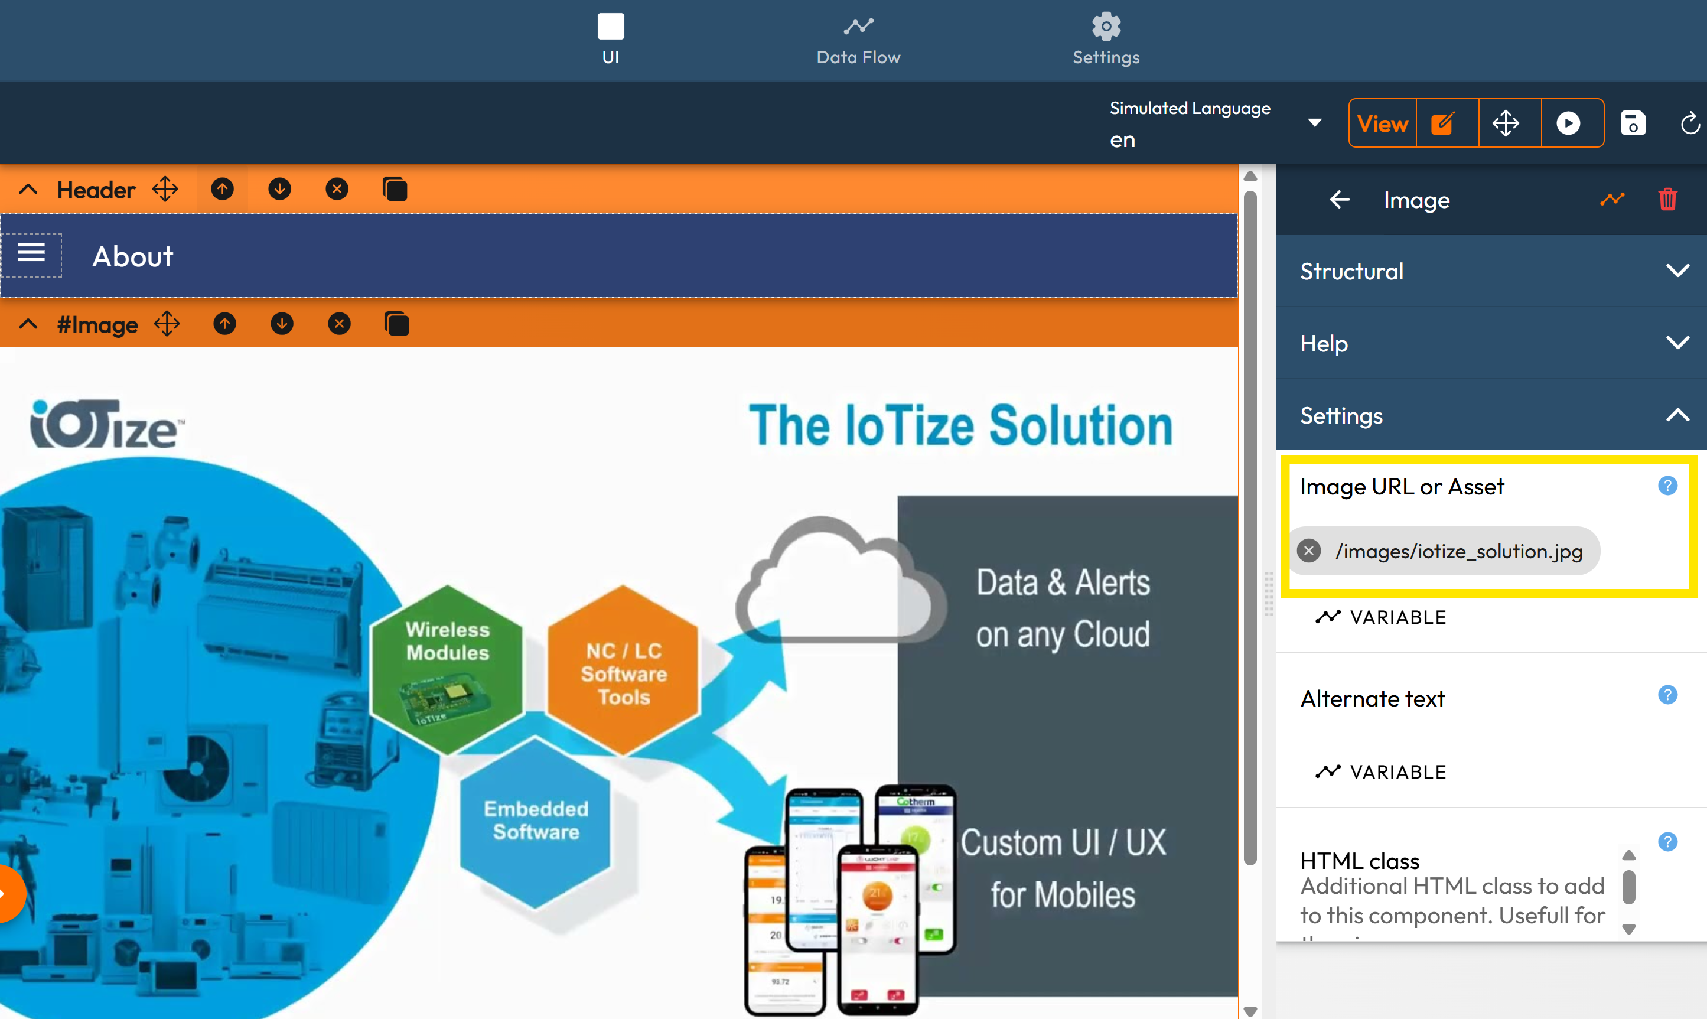
Task: Activate the move/drag mode toggle
Action: 1506,123
